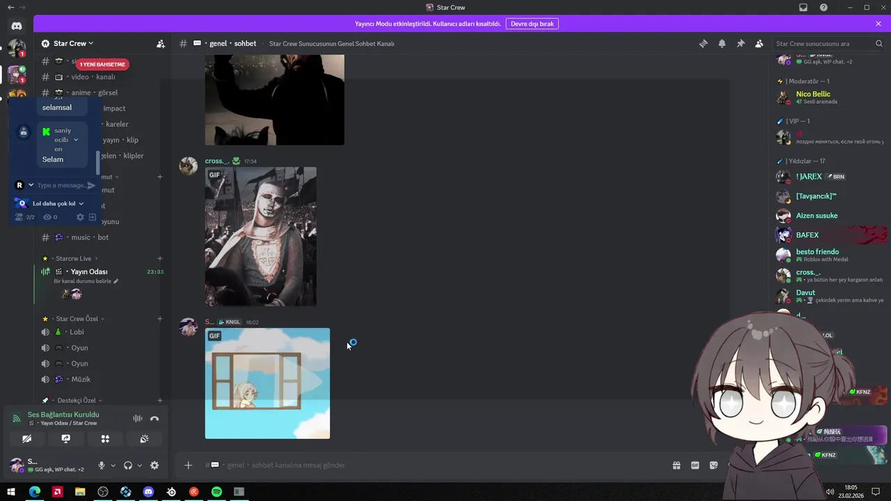Share your screen button
891x501 pixels.
pos(66,438)
